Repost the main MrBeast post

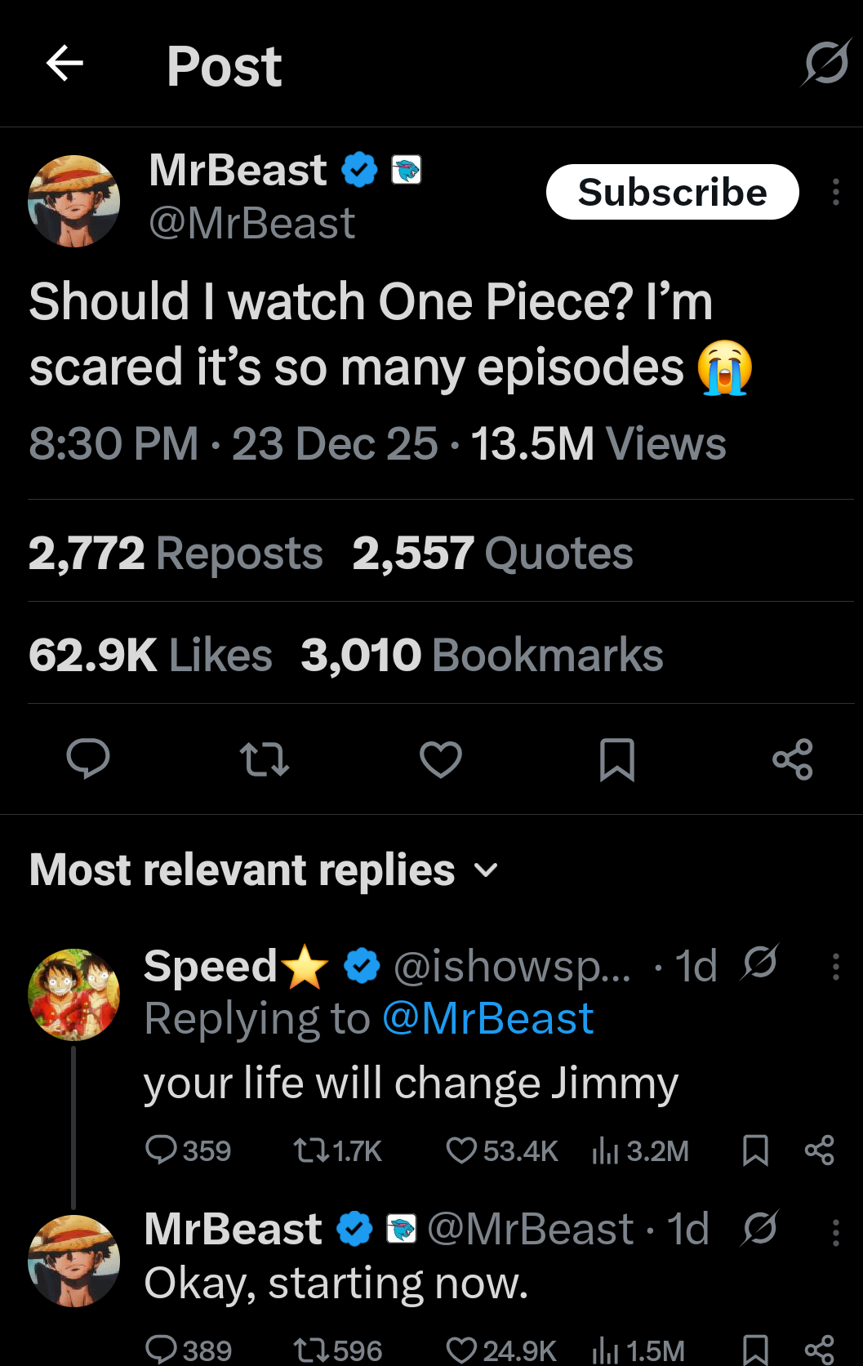[x=265, y=759]
